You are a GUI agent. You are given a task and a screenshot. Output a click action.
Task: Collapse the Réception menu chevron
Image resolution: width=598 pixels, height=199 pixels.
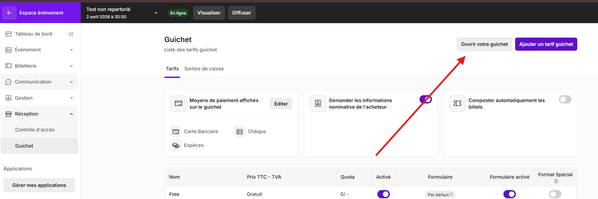(x=71, y=114)
